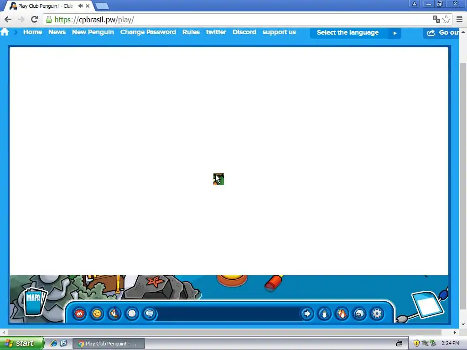The width and height of the screenshot is (467, 350).
Task: Select the Play Club Penguin taskbar button
Action: [x=109, y=344]
